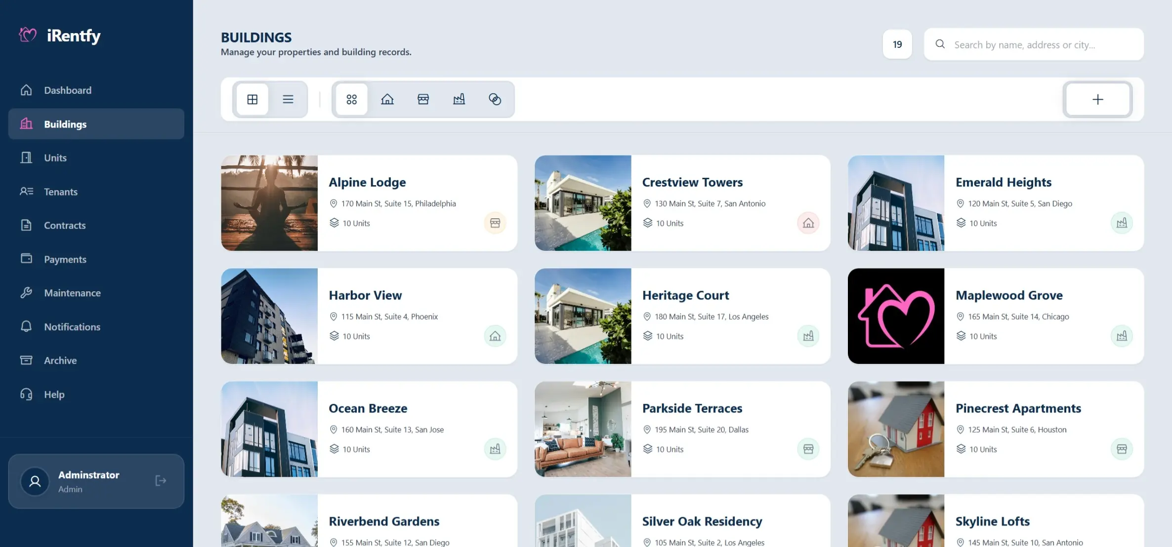1172x547 pixels.
Task: Open the Harbor View building
Action: [x=369, y=316]
